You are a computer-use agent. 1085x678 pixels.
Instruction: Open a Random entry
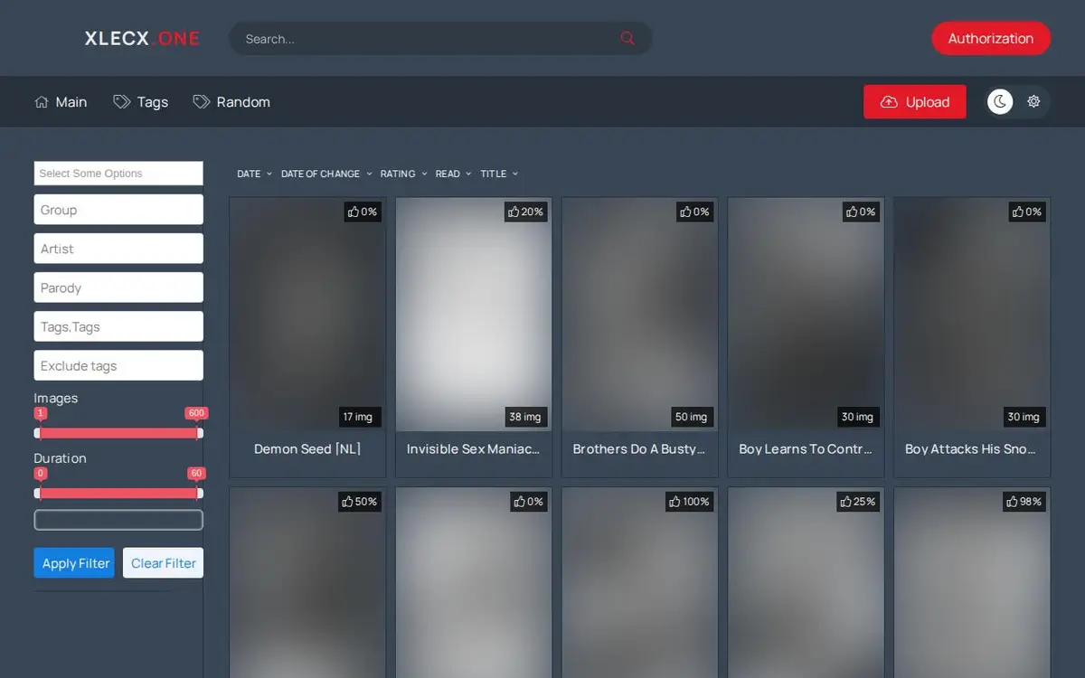[231, 102]
